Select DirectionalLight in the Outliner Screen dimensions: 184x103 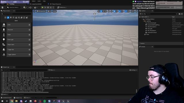pyautogui.click(x=152, y=23)
